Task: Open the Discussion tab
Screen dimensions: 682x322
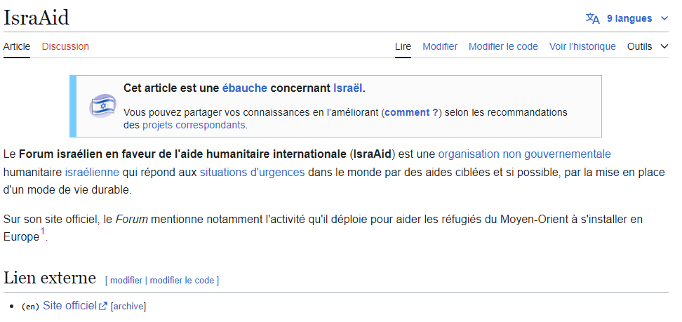Action: pyautogui.click(x=65, y=46)
